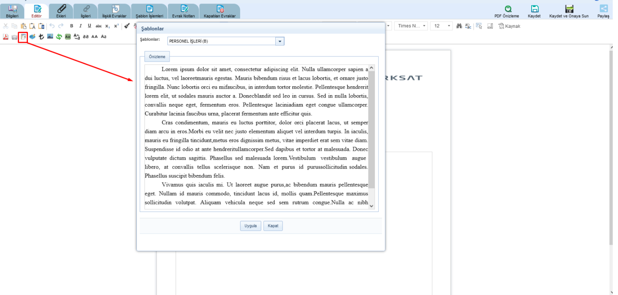Click Kaydet ve Onaya Sun
618x295 pixels.
(569, 11)
